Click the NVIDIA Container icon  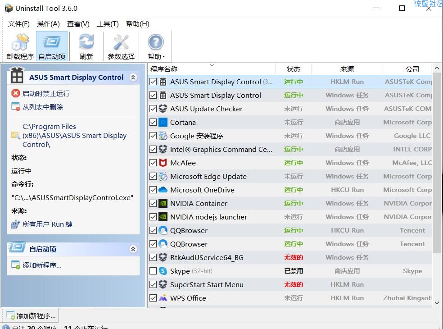pos(163,203)
